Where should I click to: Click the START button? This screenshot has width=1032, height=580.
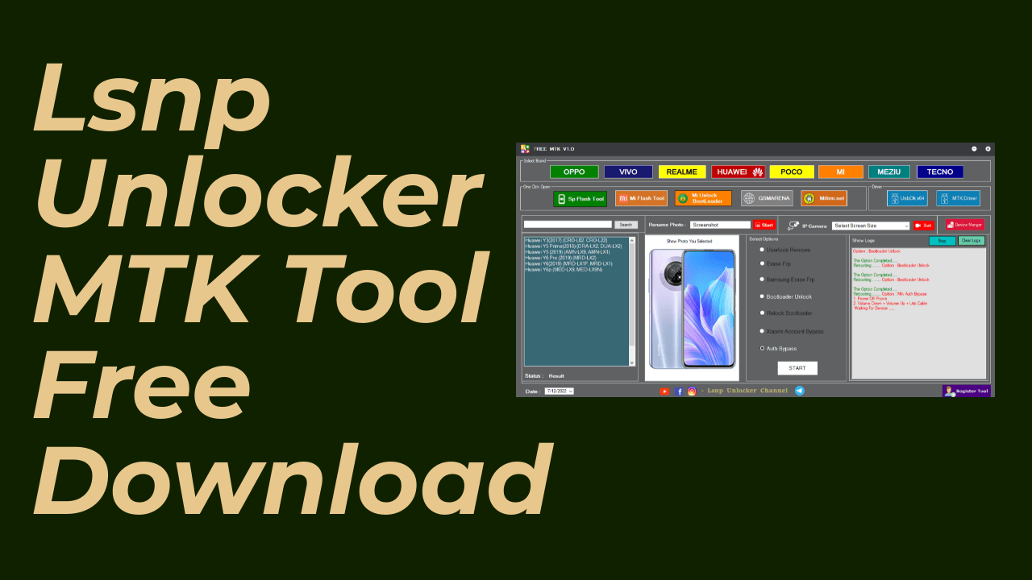click(x=797, y=368)
